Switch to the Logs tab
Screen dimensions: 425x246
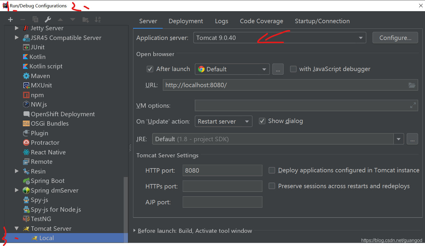point(221,21)
